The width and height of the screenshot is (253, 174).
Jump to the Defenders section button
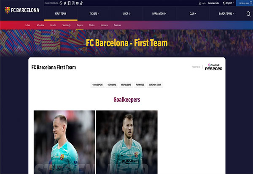[x=112, y=84]
